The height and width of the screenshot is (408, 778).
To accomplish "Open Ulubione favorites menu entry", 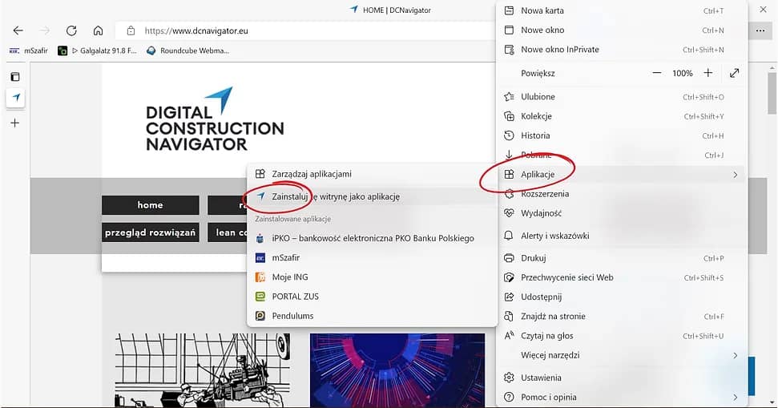I will [x=621, y=97].
